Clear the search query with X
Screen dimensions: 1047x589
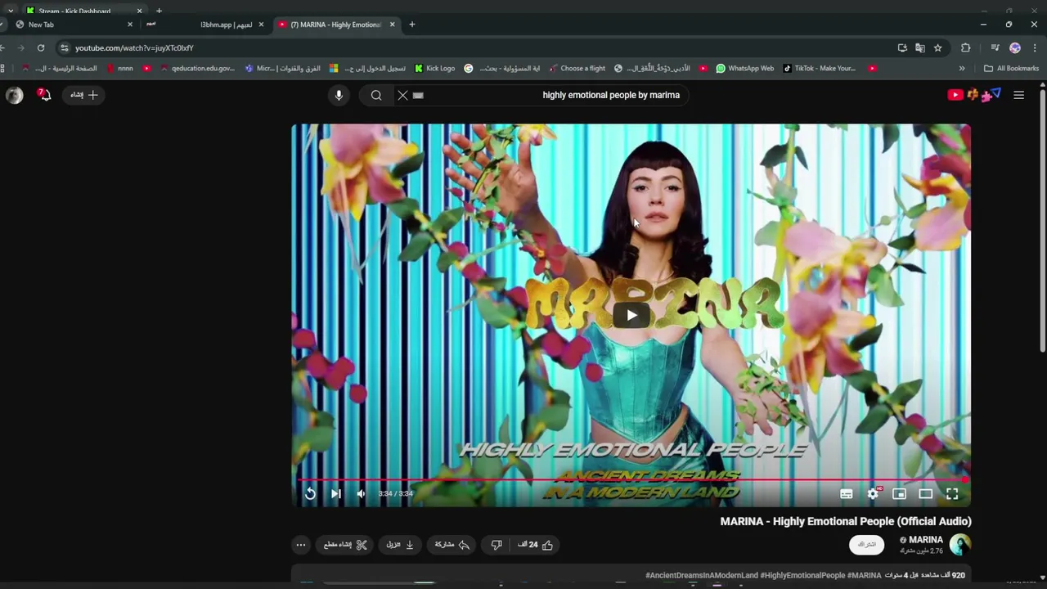pyautogui.click(x=402, y=95)
